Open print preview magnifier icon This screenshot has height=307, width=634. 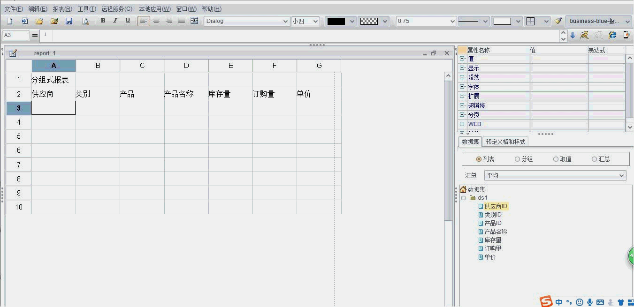85,21
